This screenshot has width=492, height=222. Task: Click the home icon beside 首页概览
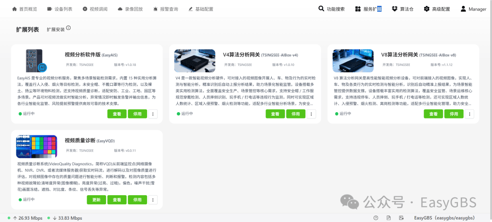tap(15, 9)
